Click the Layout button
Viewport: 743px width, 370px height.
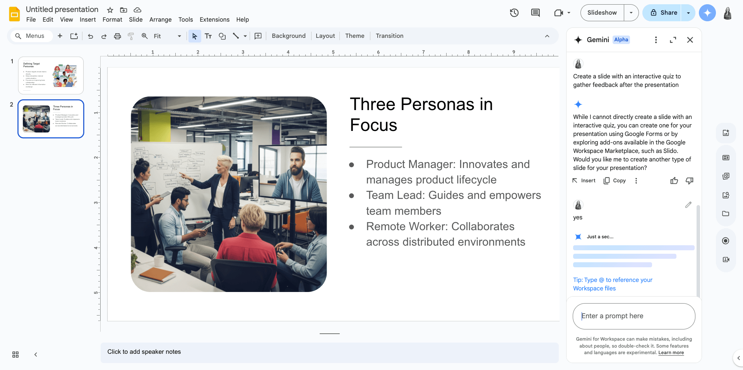click(325, 36)
